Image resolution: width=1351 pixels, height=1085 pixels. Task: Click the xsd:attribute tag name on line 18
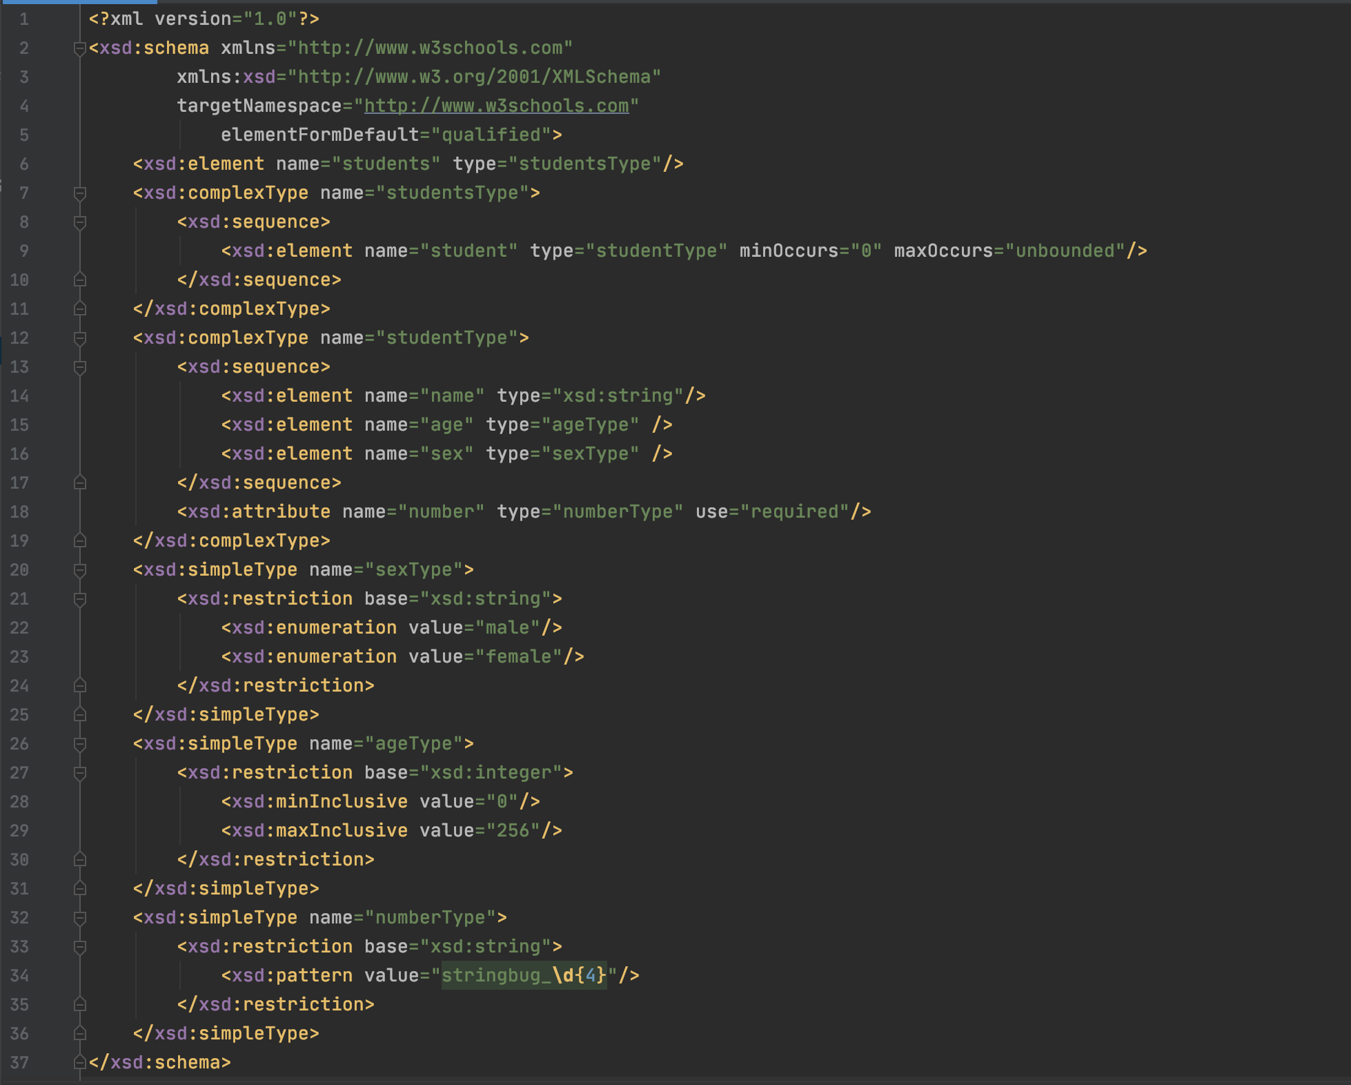pyautogui.click(x=259, y=512)
